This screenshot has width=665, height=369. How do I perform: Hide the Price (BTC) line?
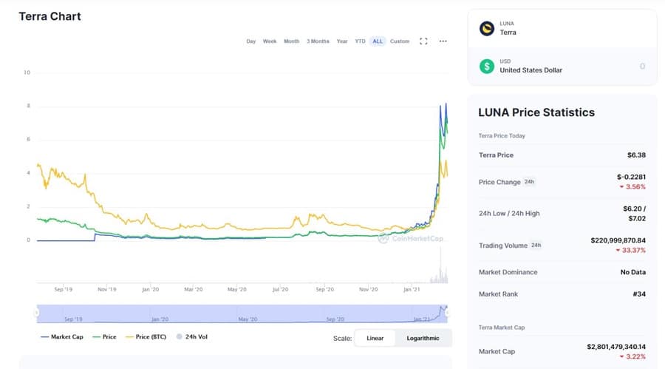148,337
